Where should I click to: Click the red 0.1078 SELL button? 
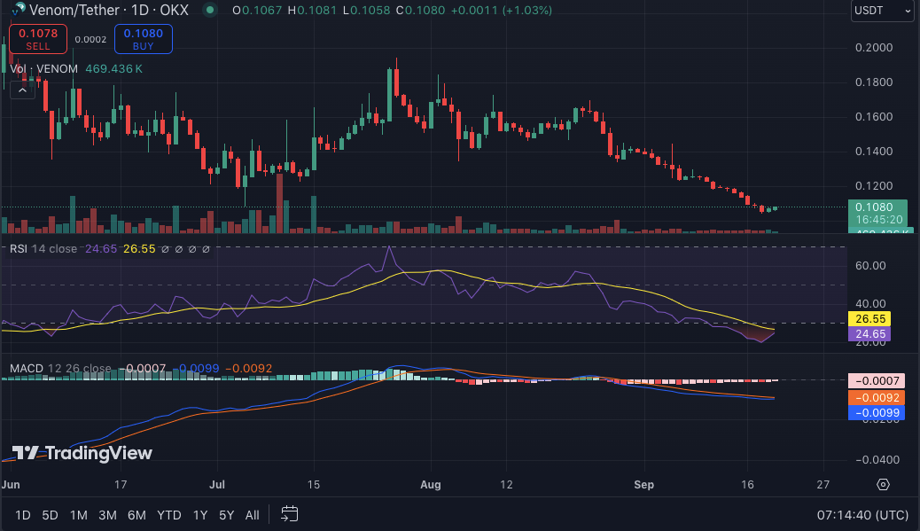click(38, 39)
